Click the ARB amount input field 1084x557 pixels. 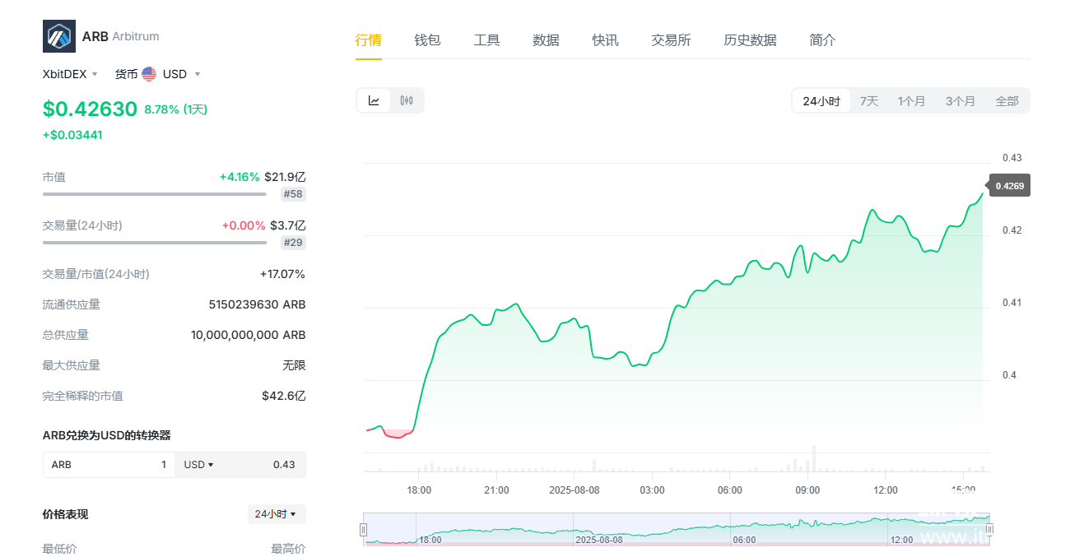(109, 465)
